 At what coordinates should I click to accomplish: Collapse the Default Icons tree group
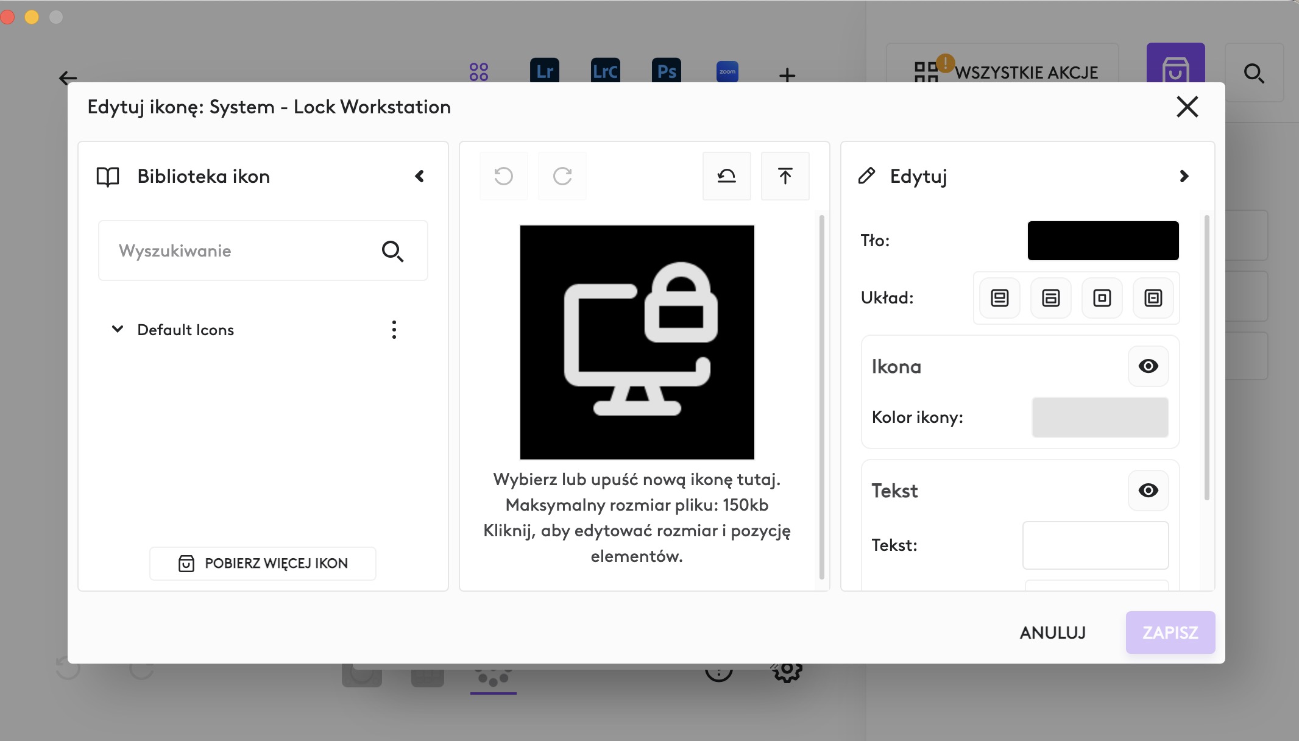coord(118,330)
